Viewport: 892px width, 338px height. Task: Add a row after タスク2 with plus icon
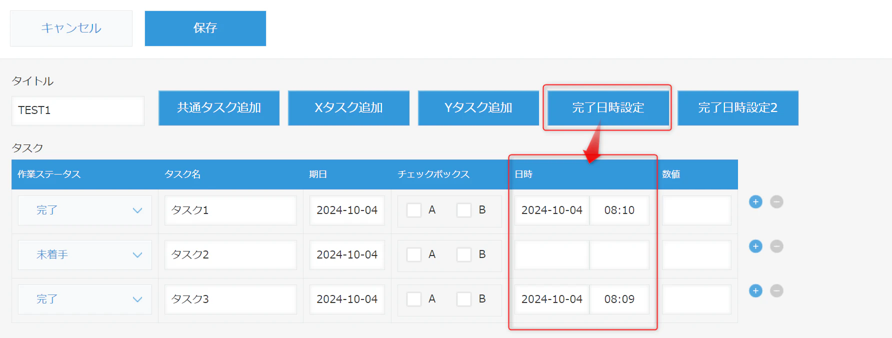[755, 246]
